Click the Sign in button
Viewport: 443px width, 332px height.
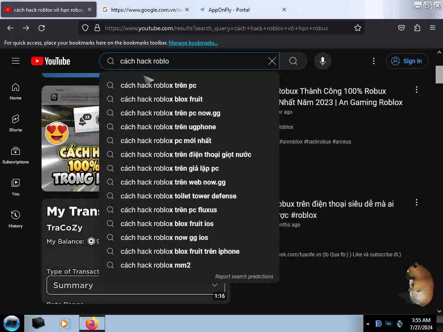click(x=407, y=61)
